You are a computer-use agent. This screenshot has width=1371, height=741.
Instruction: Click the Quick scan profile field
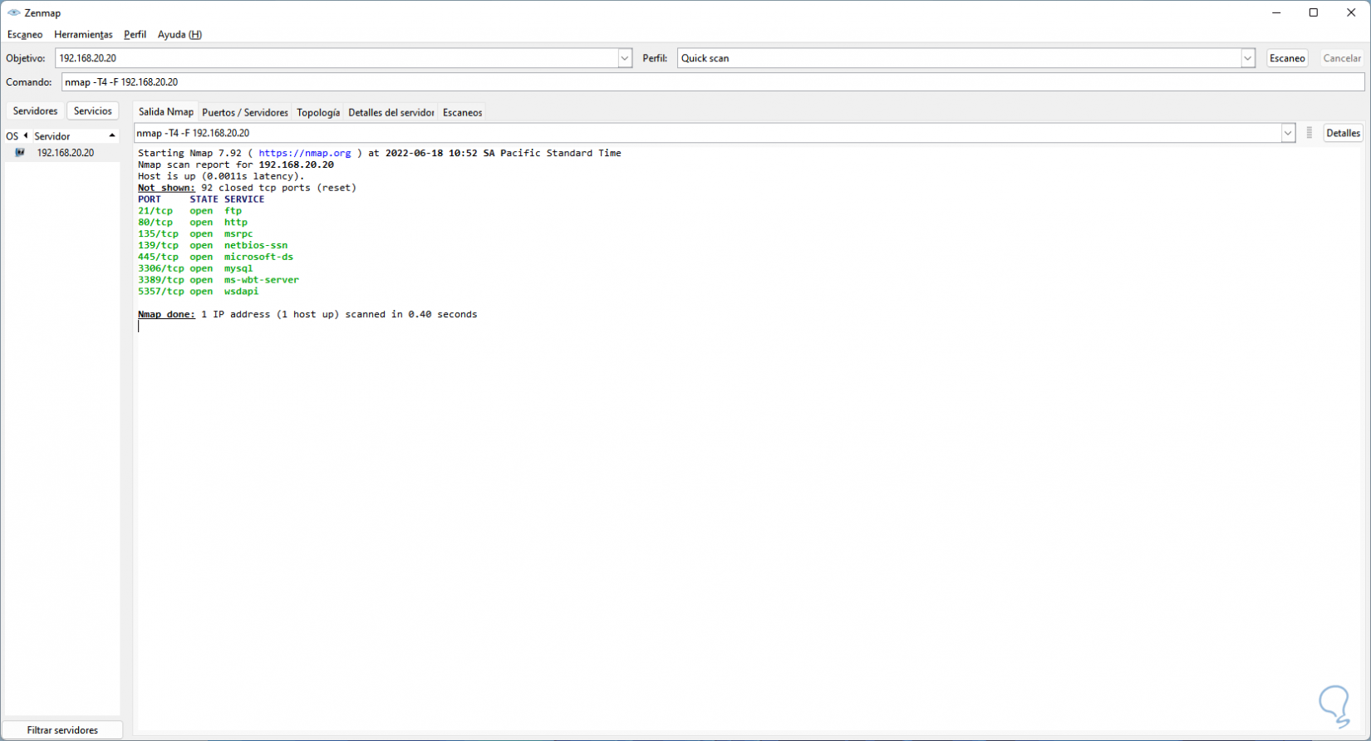(960, 58)
